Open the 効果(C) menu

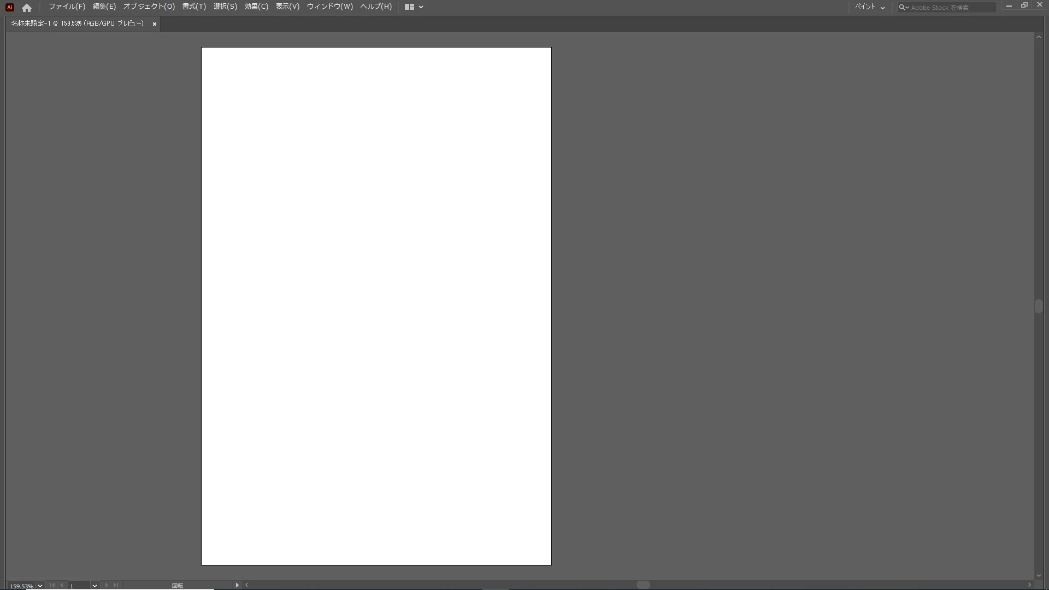pos(256,7)
